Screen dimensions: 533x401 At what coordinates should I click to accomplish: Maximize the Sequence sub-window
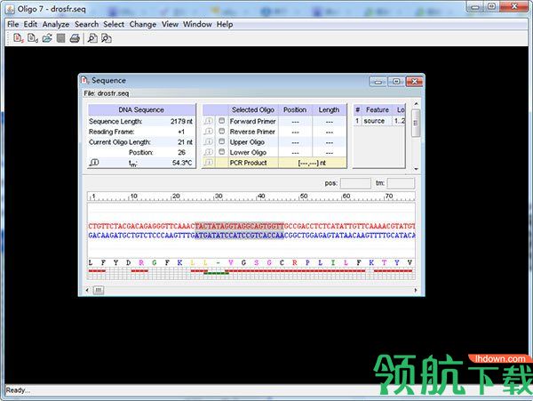coord(396,82)
